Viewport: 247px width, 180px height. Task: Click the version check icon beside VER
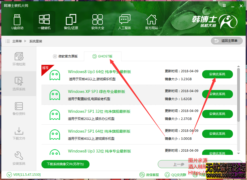[x=9, y=175]
